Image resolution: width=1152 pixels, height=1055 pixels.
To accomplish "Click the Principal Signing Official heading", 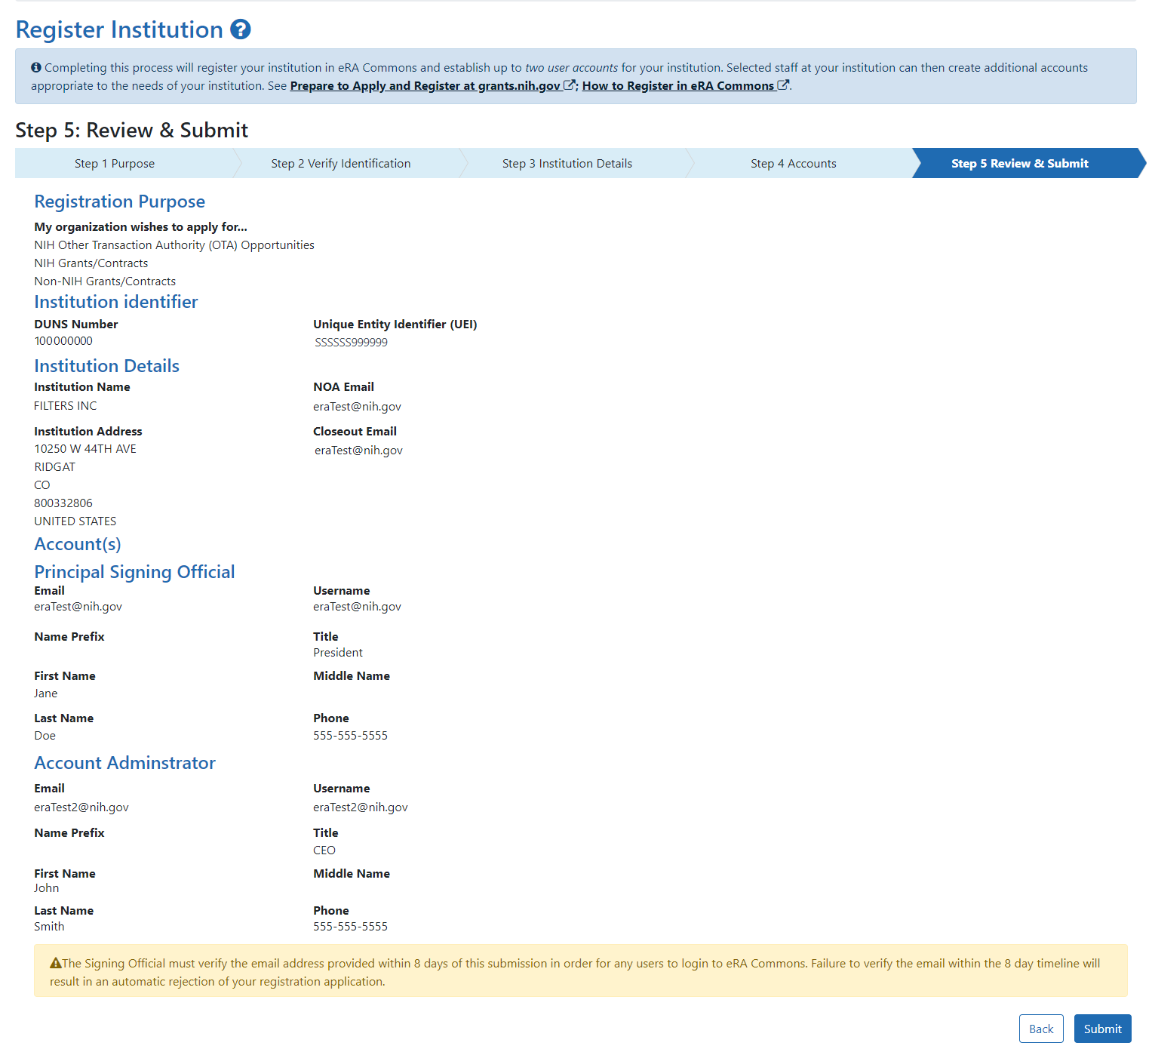I will tap(134, 572).
